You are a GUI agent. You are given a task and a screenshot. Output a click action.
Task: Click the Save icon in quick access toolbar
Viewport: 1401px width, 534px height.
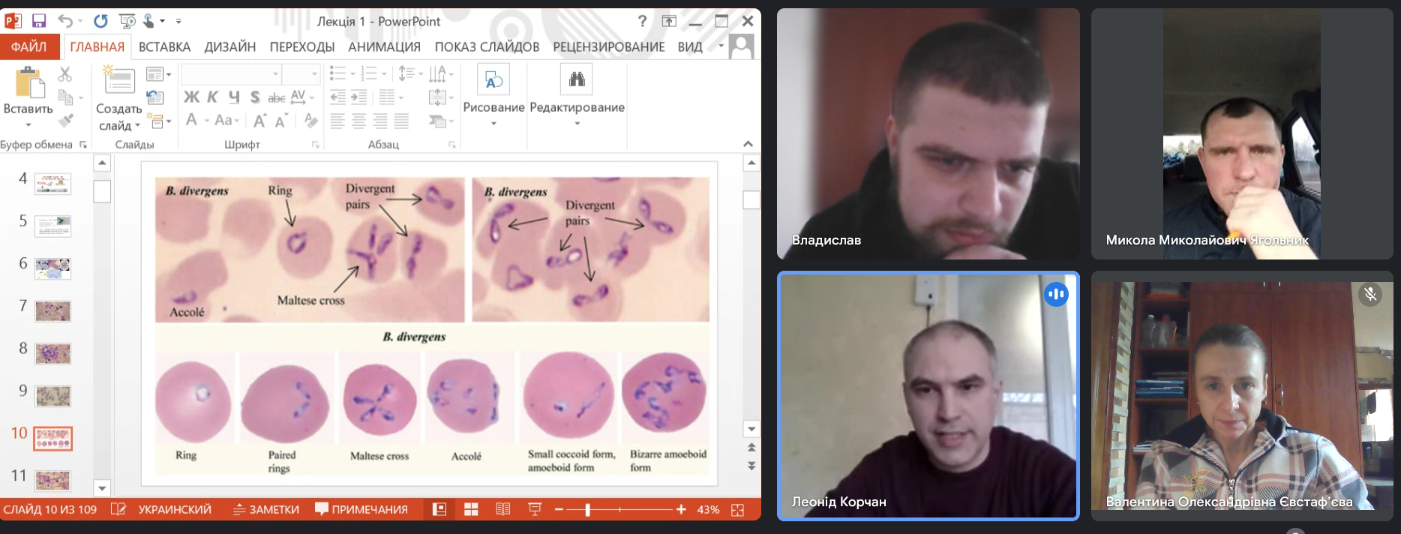(x=39, y=21)
